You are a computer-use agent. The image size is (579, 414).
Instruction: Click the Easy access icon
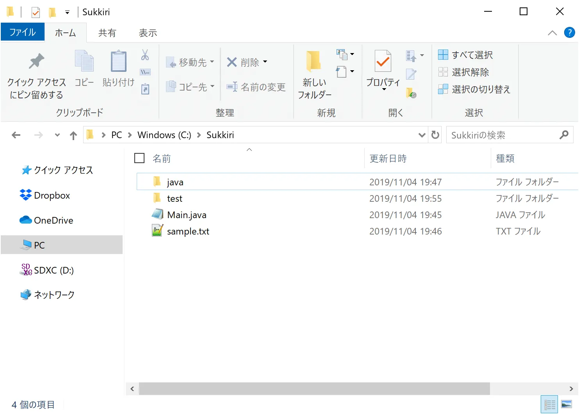tap(341, 72)
